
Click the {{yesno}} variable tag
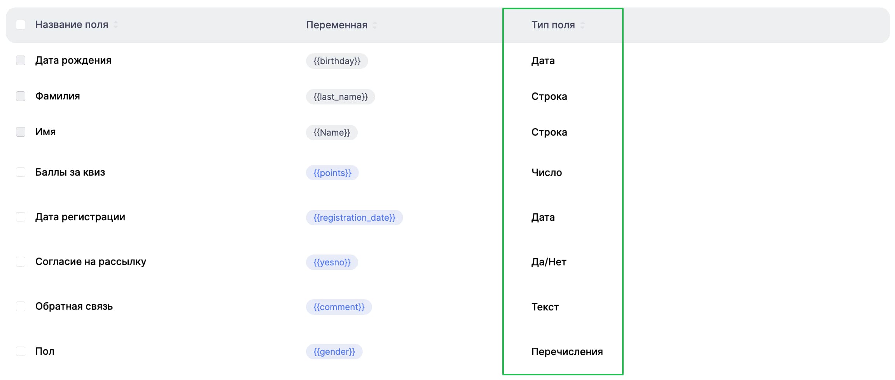point(332,263)
